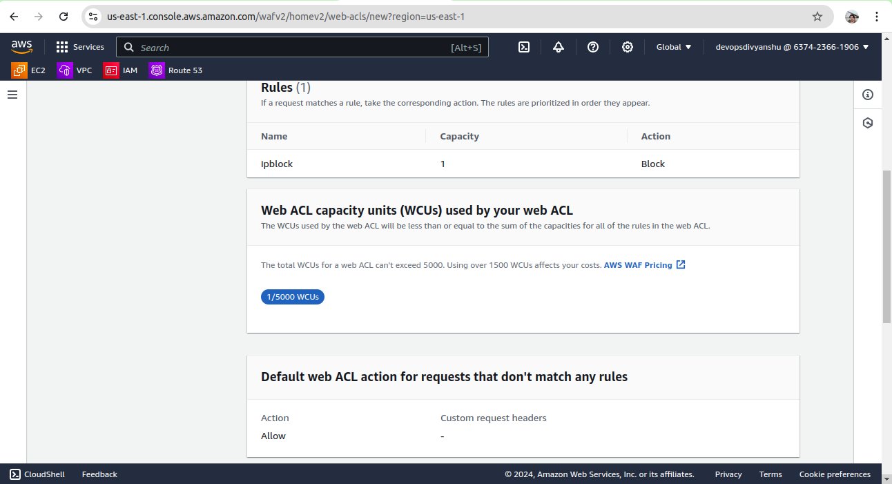This screenshot has width=892, height=484.
Task: Click the notifications bell icon
Action: (559, 47)
